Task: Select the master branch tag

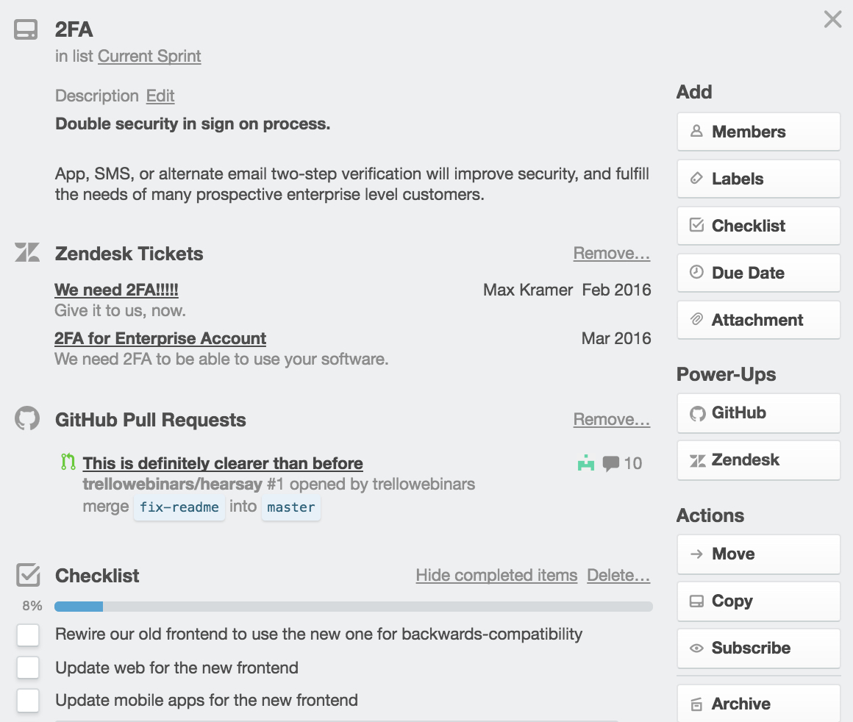Action: 291,507
